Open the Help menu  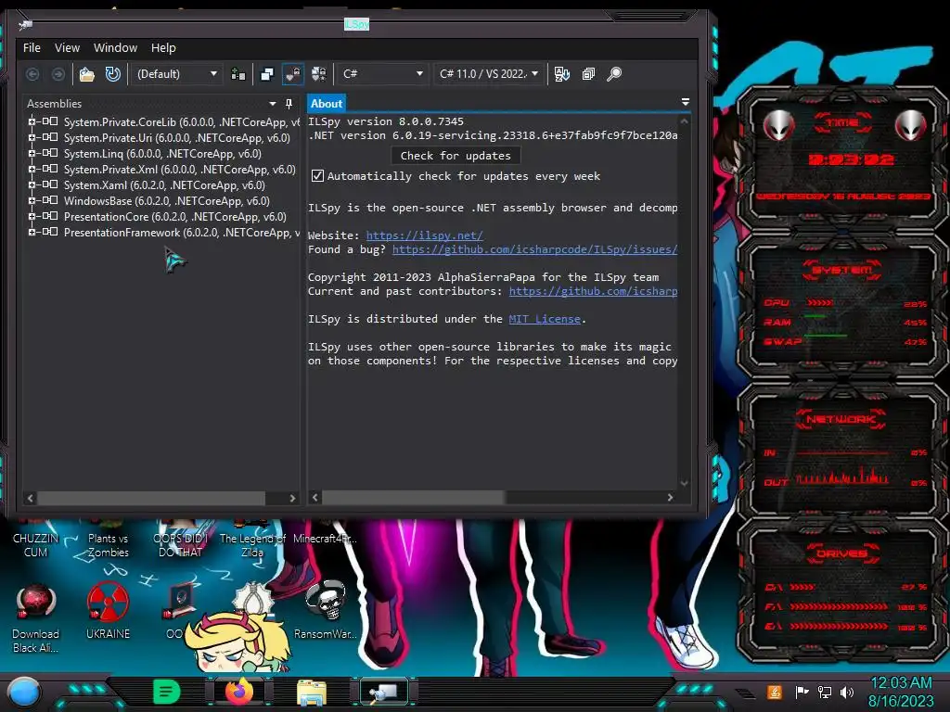(163, 48)
